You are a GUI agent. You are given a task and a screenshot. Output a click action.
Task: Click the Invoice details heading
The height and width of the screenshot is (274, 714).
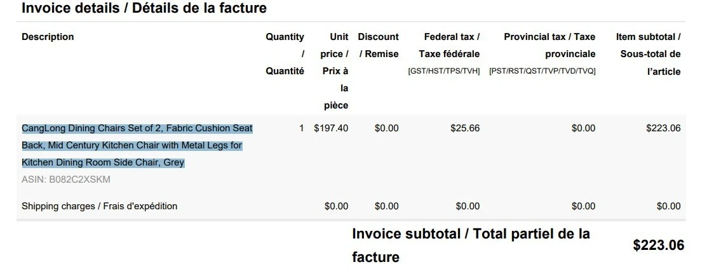coord(144,8)
